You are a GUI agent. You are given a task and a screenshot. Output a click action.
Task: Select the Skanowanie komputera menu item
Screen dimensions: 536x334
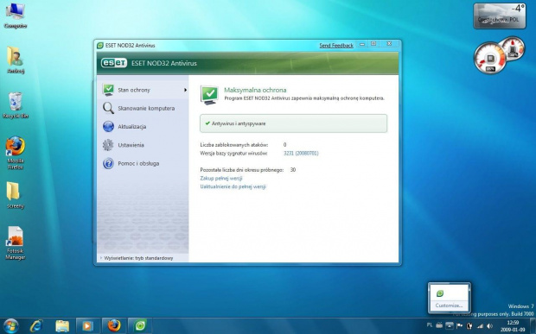coord(143,108)
